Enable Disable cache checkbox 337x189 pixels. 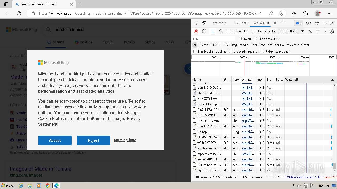pyautogui.click(x=254, y=31)
